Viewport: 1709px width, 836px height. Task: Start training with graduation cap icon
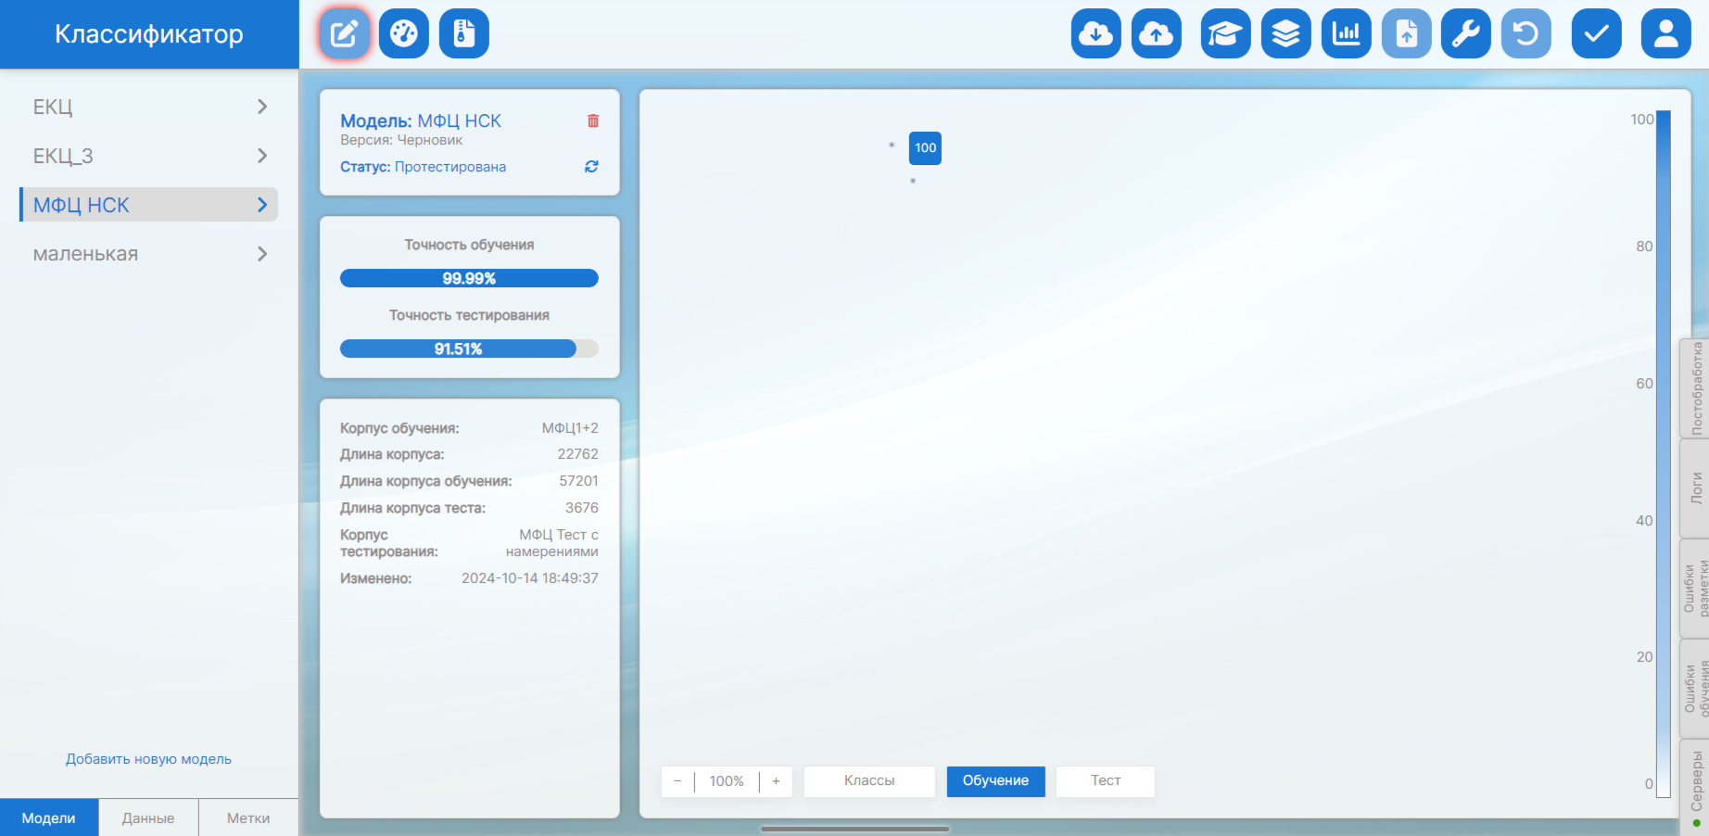click(1225, 34)
